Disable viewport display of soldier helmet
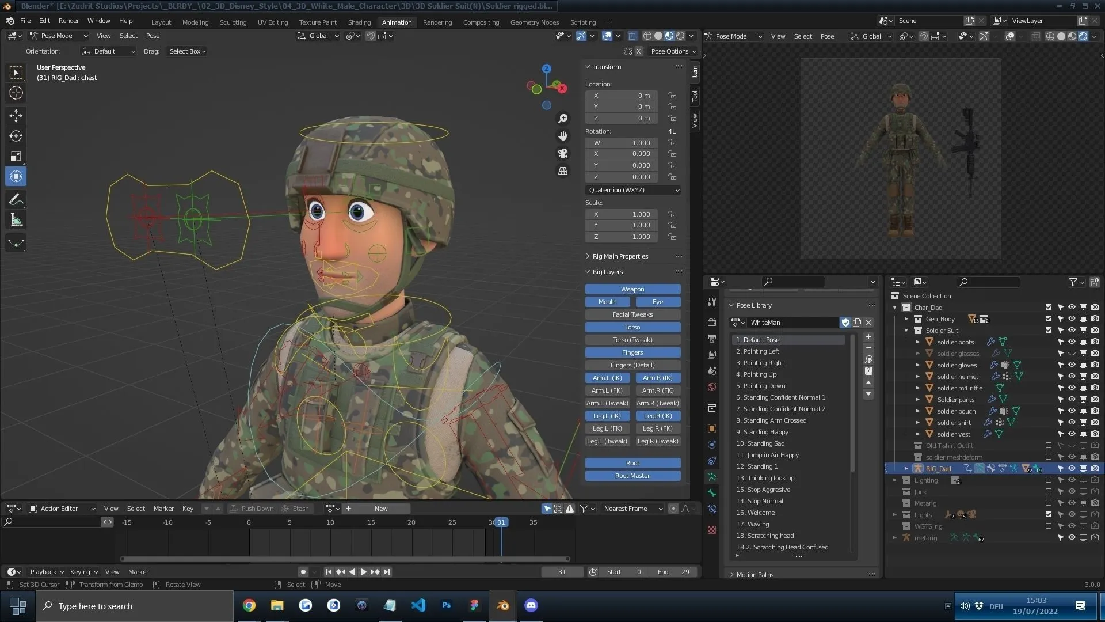The image size is (1105, 622). (1083, 376)
